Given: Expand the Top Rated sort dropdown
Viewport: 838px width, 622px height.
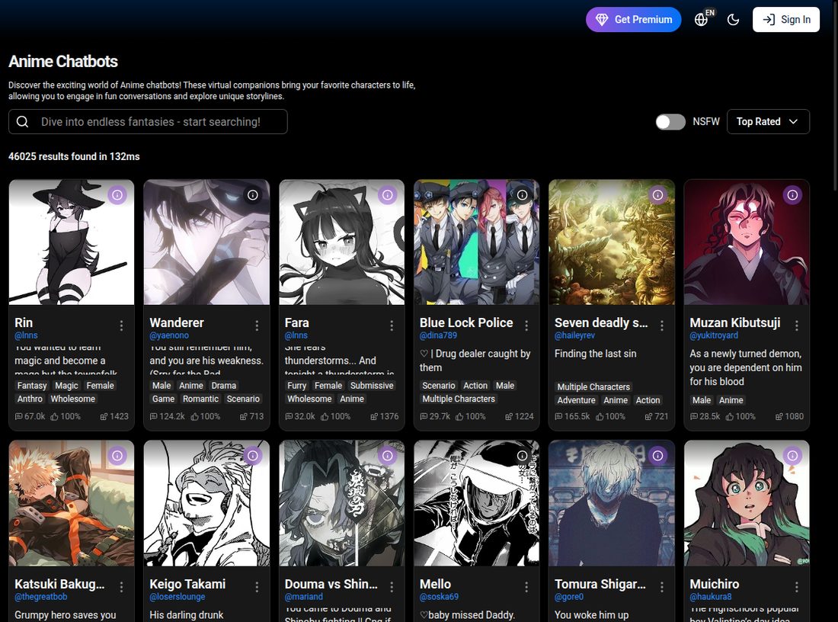Looking at the screenshot, I should (768, 122).
